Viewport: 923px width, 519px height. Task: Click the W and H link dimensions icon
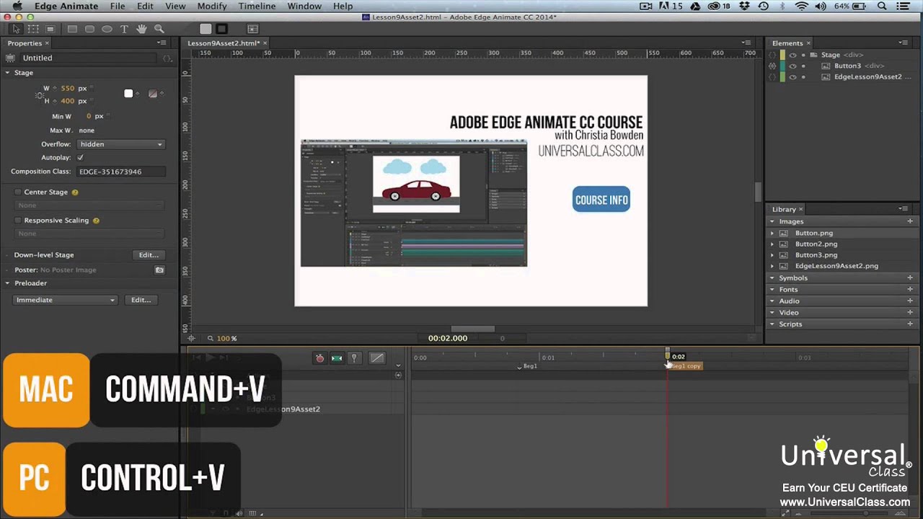40,94
